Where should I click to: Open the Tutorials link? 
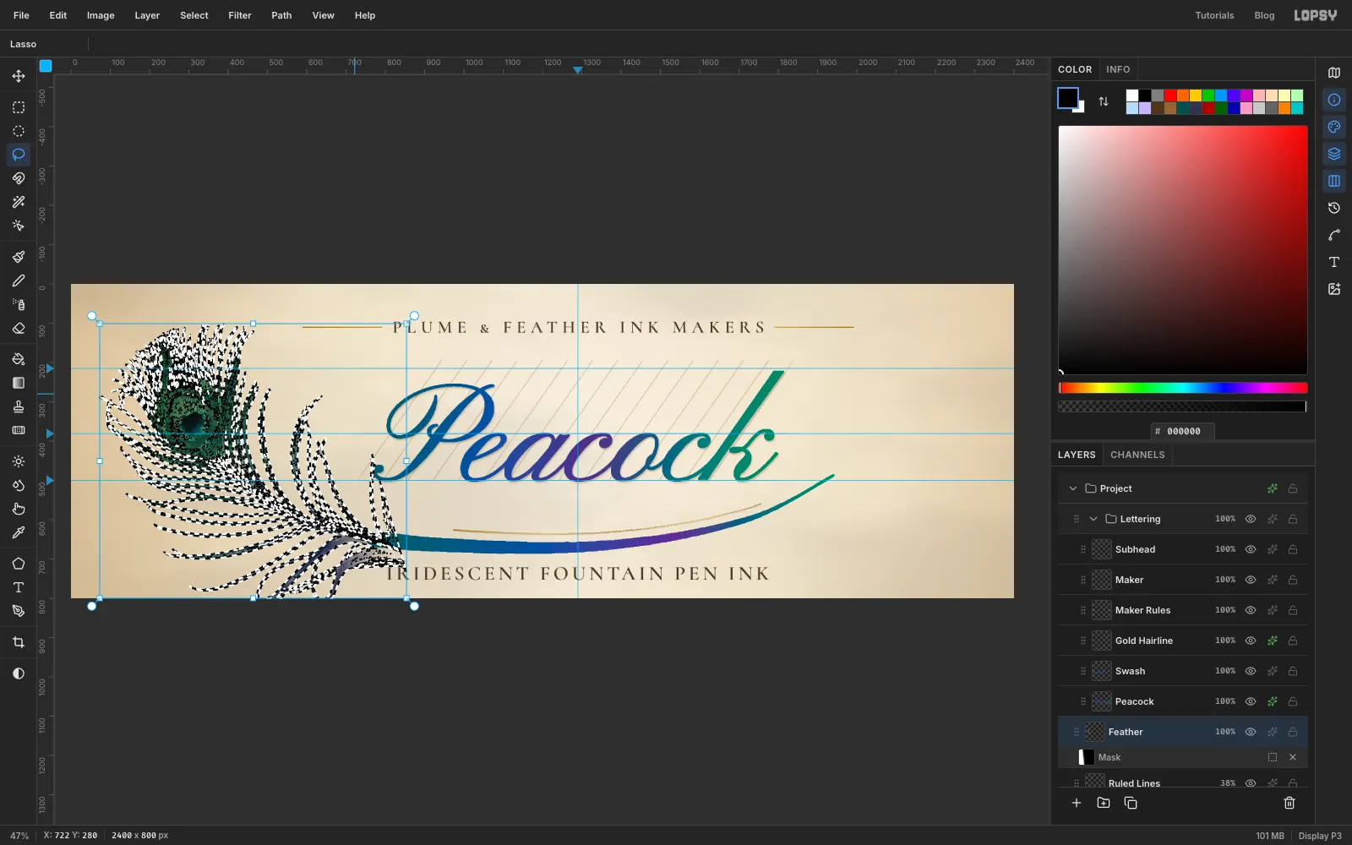tap(1214, 15)
